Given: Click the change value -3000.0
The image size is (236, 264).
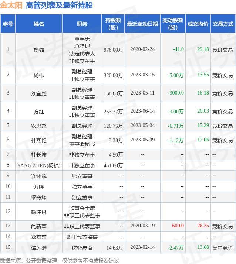Looking at the screenshot, I should 176,93.
